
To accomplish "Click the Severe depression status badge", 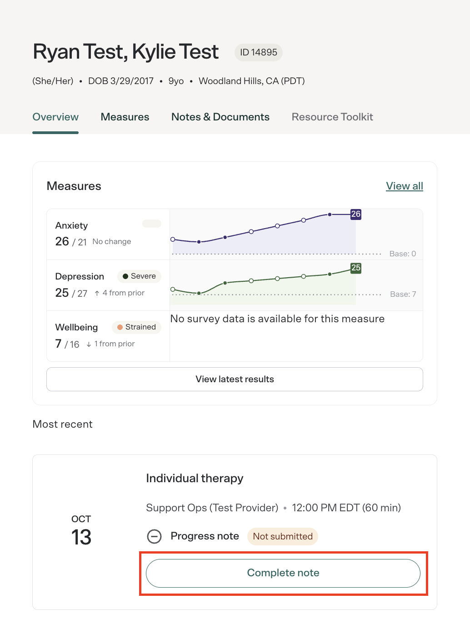I will (139, 276).
